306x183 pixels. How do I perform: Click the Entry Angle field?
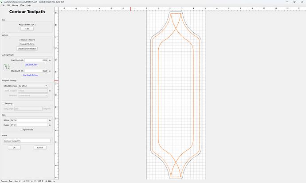(x=28, y=109)
